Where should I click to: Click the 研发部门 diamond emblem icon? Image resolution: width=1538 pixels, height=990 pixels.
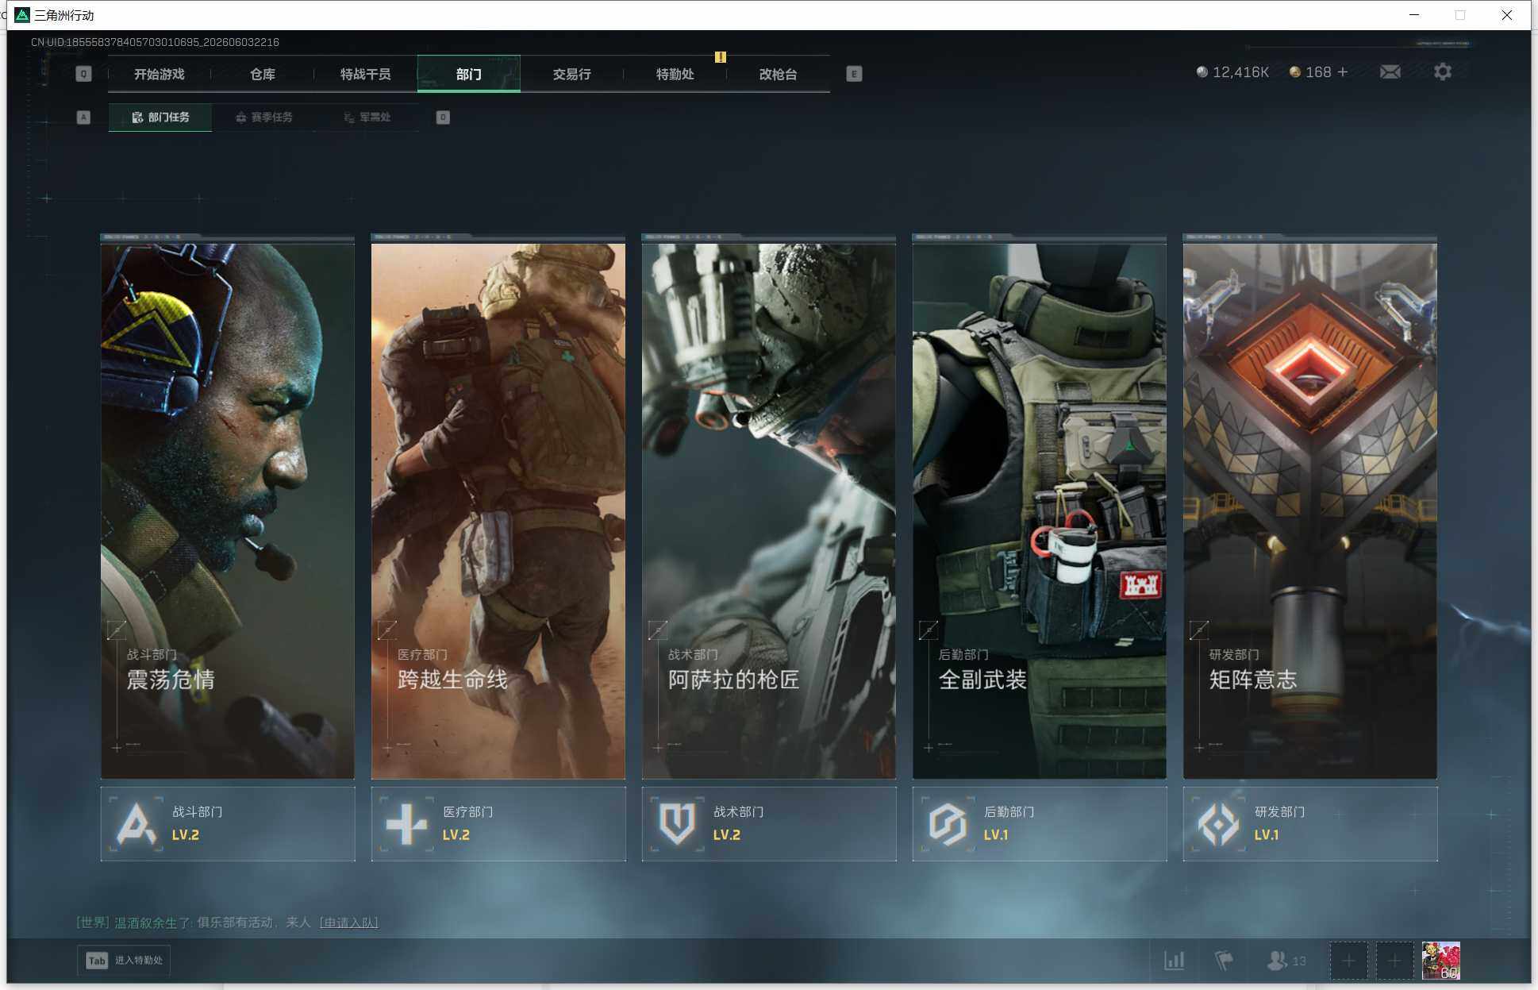tap(1219, 824)
